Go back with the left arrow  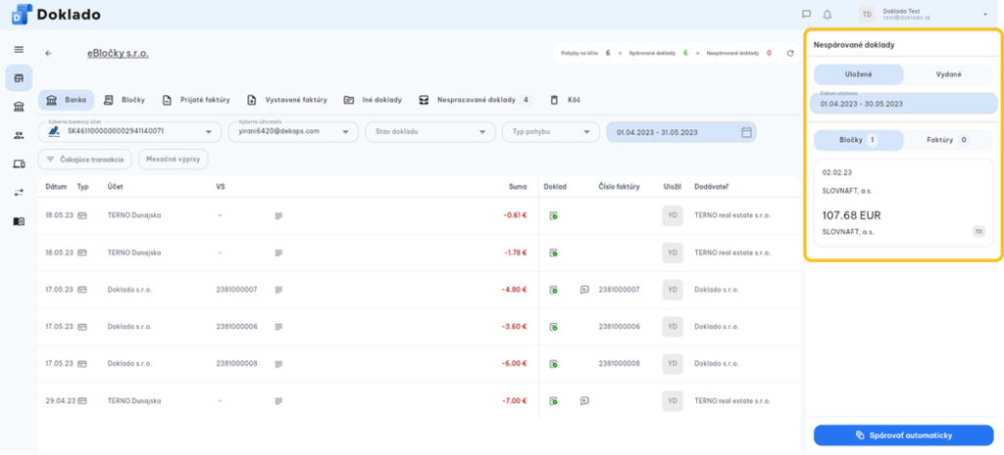[x=49, y=54]
